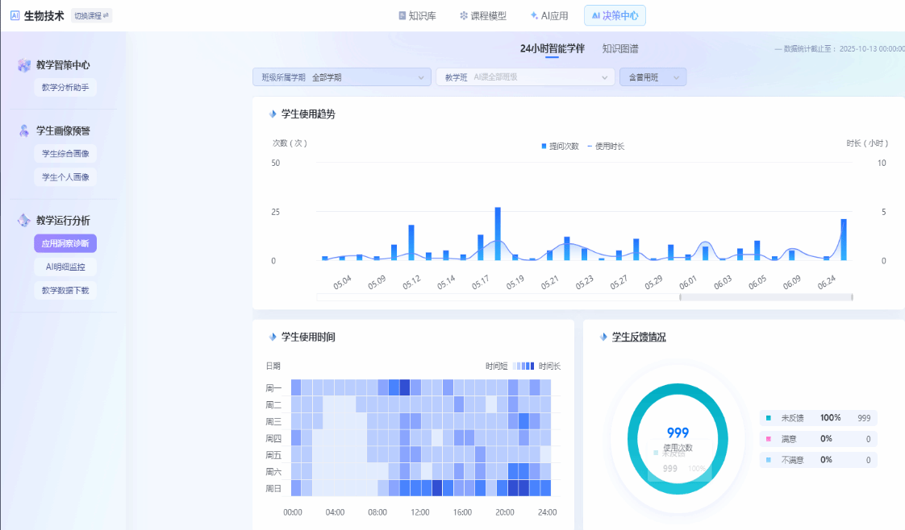Click the 学生画像预警 person icon
This screenshot has height=530, width=905.
(x=24, y=130)
